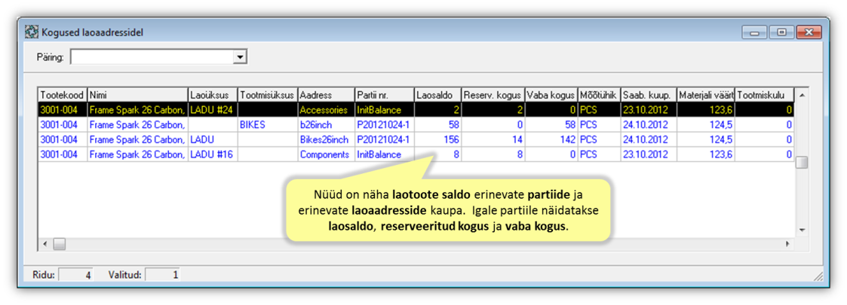Select the Accessories address cell

[327, 109]
